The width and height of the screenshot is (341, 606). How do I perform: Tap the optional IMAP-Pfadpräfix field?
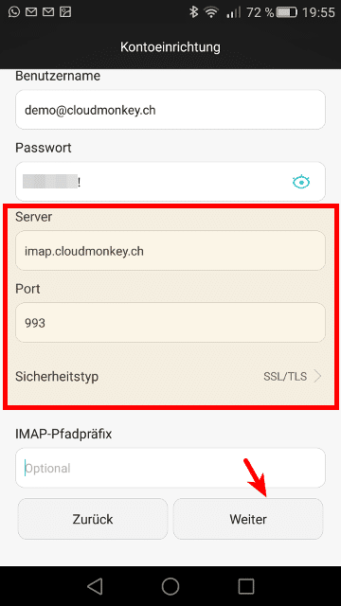(x=170, y=468)
